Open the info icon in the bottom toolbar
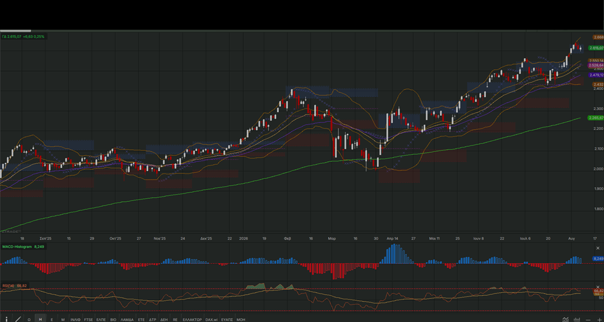The height and width of the screenshot is (322, 604). 7,320
